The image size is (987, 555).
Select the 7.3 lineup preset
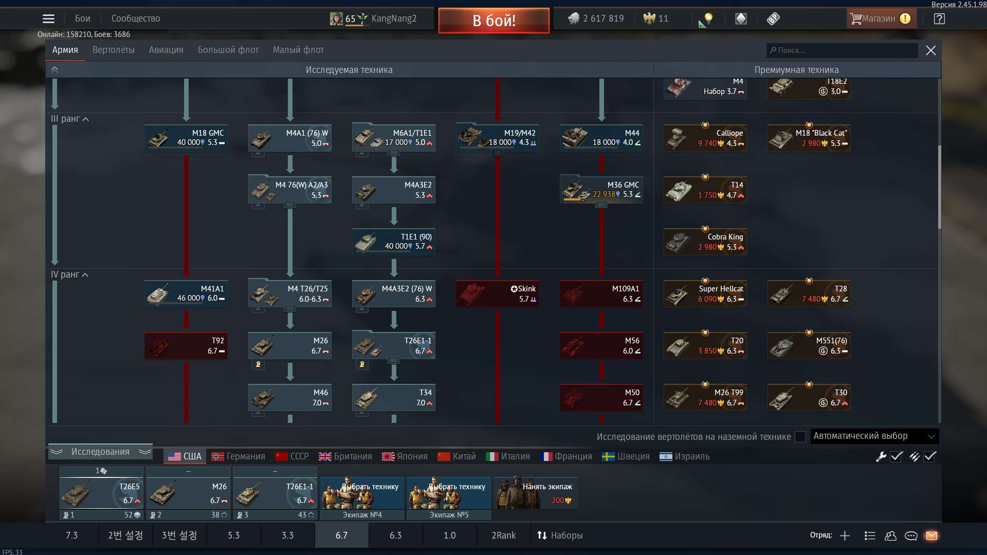[71, 535]
